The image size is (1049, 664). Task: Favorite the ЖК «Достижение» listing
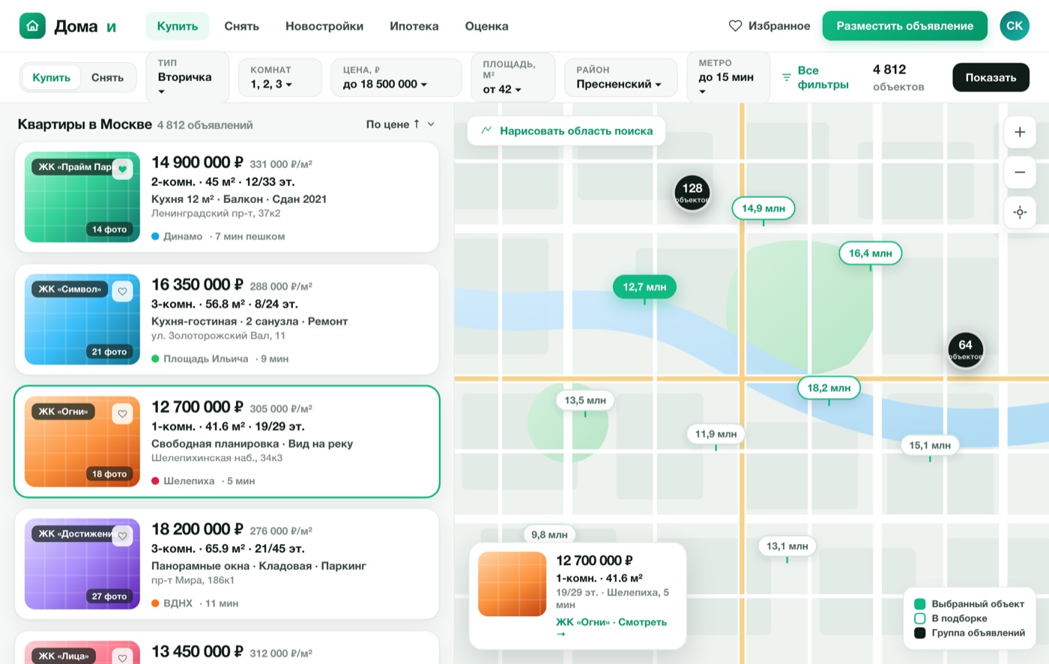123,535
